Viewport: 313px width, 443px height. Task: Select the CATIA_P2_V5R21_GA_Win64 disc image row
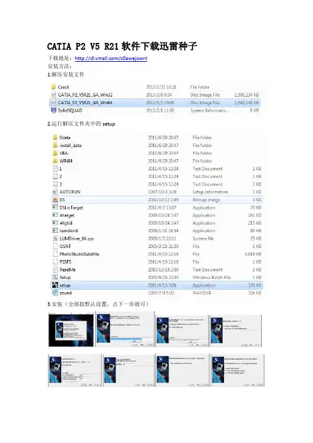155,103
